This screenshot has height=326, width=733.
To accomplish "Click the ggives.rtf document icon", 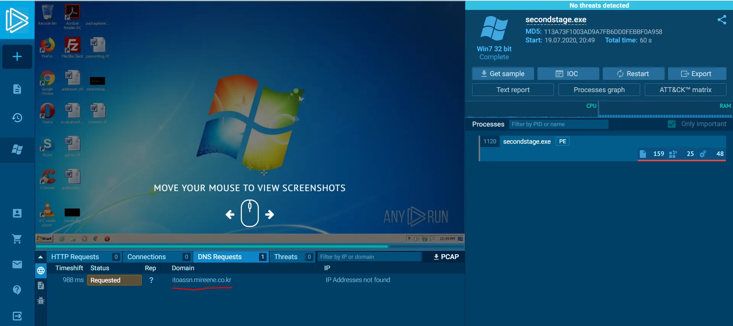I will click(x=72, y=147).
